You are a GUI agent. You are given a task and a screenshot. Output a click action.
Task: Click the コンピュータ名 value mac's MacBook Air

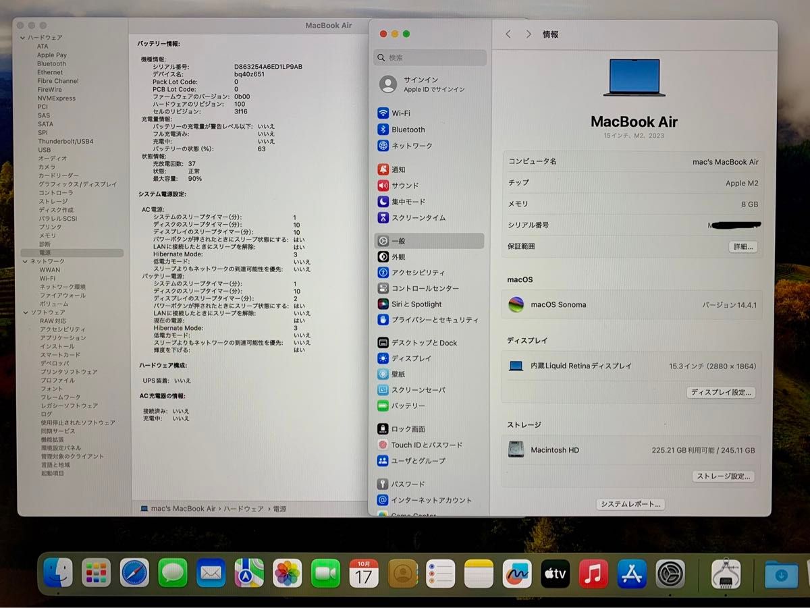coord(726,162)
